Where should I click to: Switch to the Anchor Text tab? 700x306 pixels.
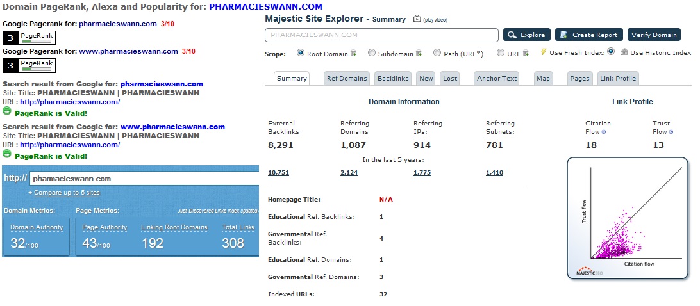497,79
